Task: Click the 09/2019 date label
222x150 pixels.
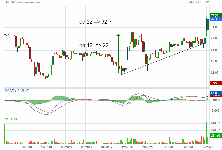Action: 107,147
